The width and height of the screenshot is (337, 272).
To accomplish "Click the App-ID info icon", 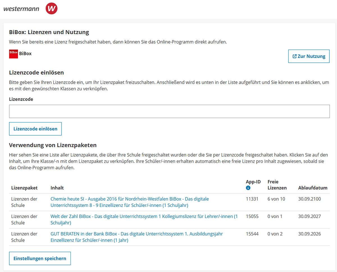I will click(x=248, y=188).
